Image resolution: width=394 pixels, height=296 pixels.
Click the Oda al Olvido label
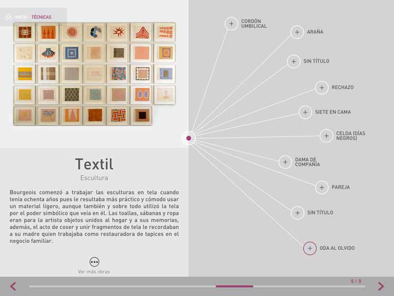tap(337, 248)
